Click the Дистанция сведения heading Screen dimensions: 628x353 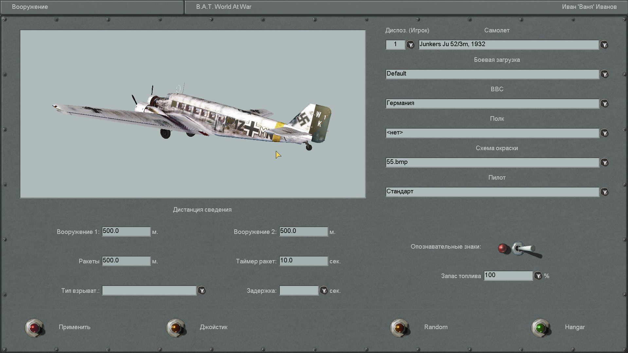click(x=202, y=210)
